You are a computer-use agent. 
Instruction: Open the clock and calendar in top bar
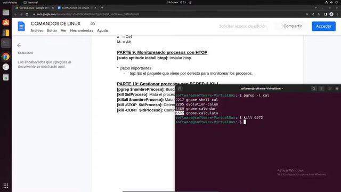pos(176,2)
